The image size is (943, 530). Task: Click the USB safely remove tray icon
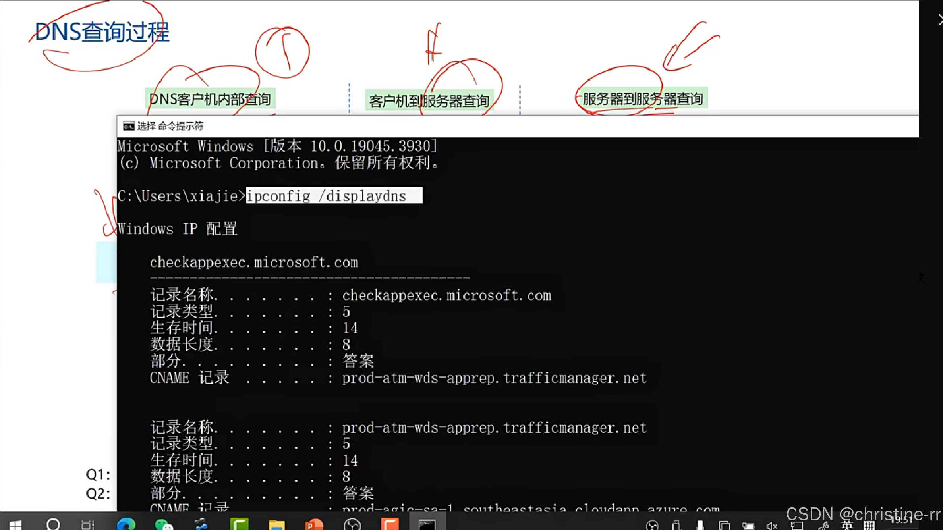tap(676, 526)
